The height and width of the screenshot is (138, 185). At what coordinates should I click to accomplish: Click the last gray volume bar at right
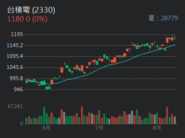(175, 120)
